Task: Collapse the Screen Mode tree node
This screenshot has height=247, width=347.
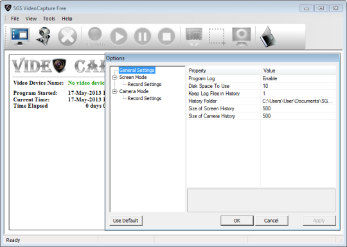Action: pos(114,78)
